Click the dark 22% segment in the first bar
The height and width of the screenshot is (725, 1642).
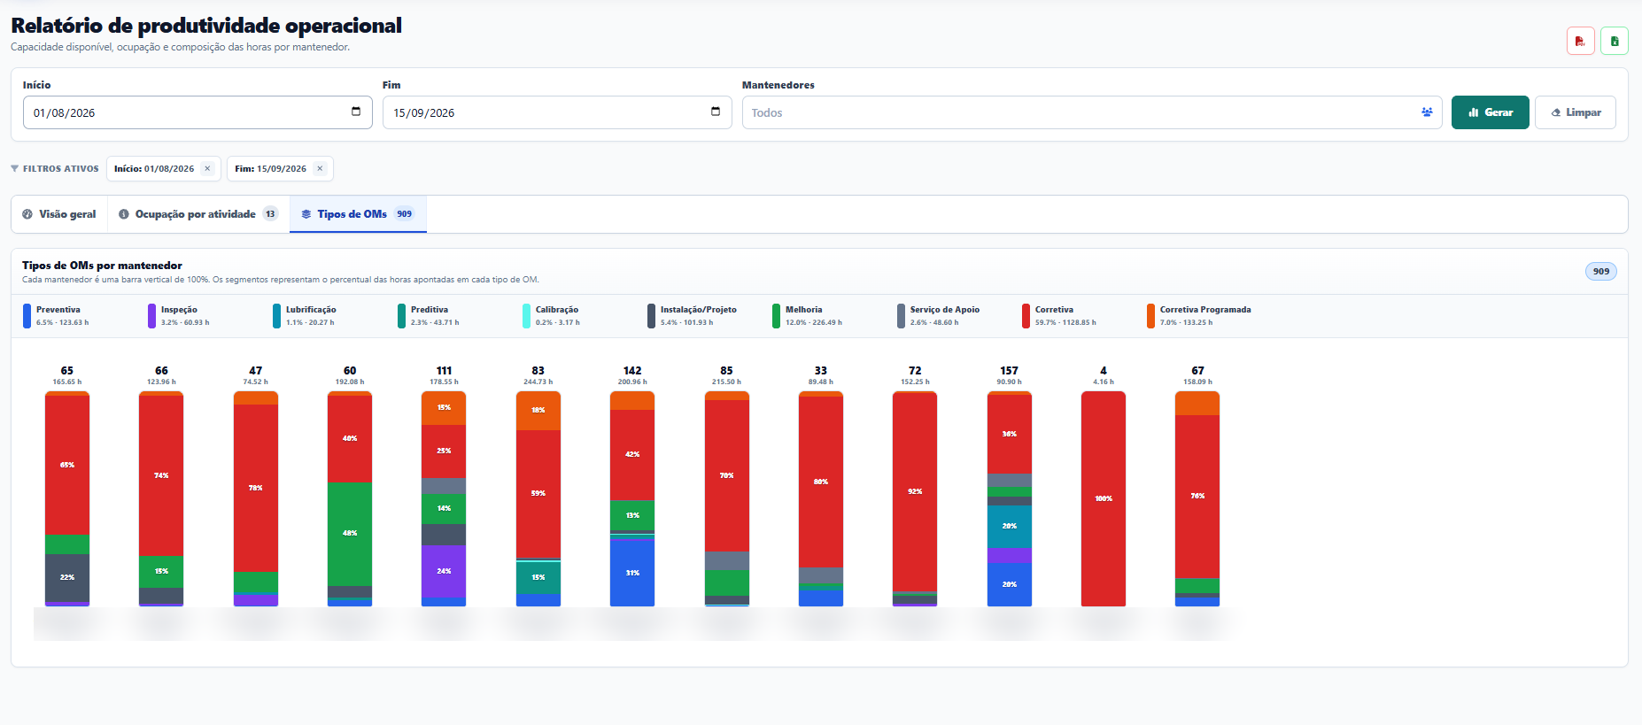pyautogui.click(x=67, y=577)
